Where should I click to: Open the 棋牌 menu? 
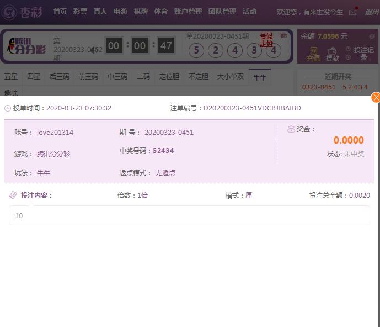(x=141, y=12)
